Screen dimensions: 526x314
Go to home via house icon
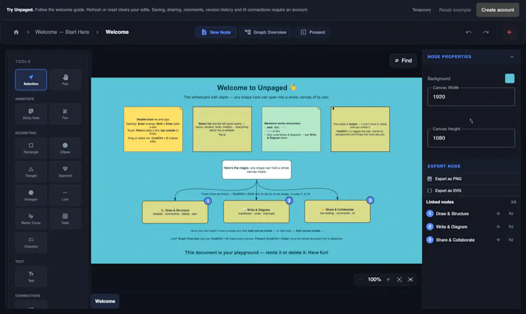pos(16,32)
